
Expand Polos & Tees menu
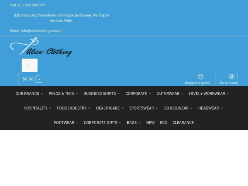point(63,94)
